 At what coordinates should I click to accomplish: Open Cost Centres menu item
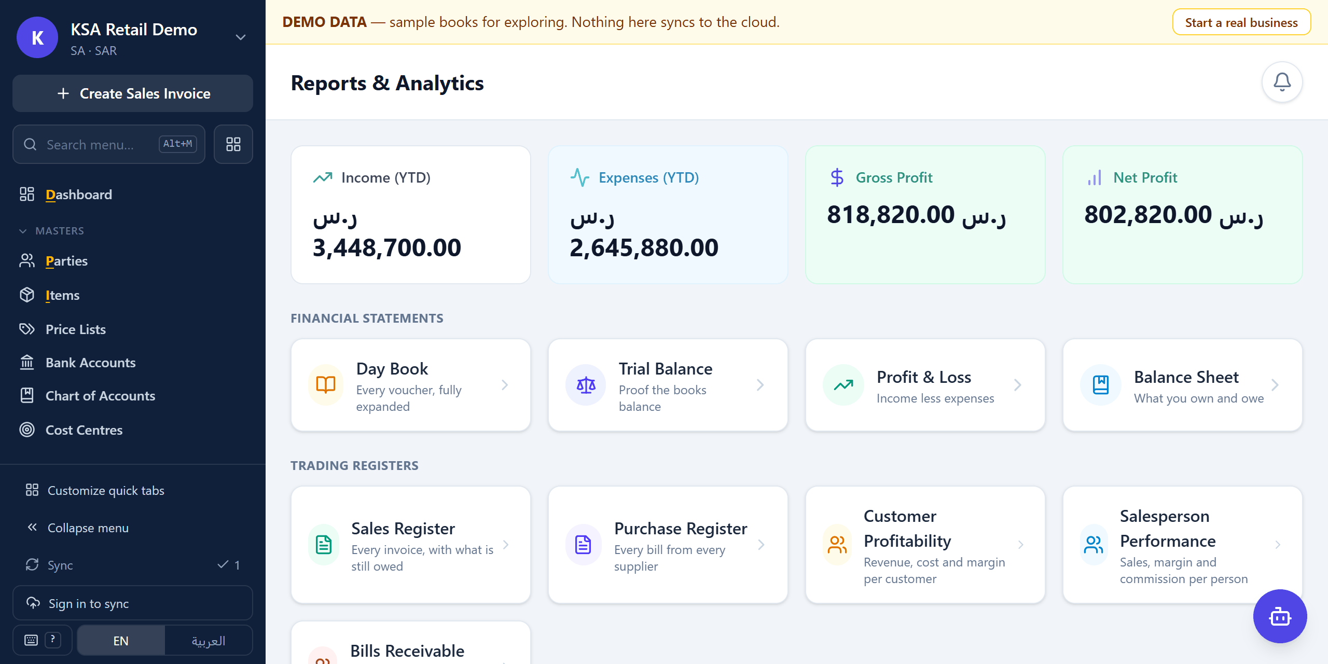(133, 430)
